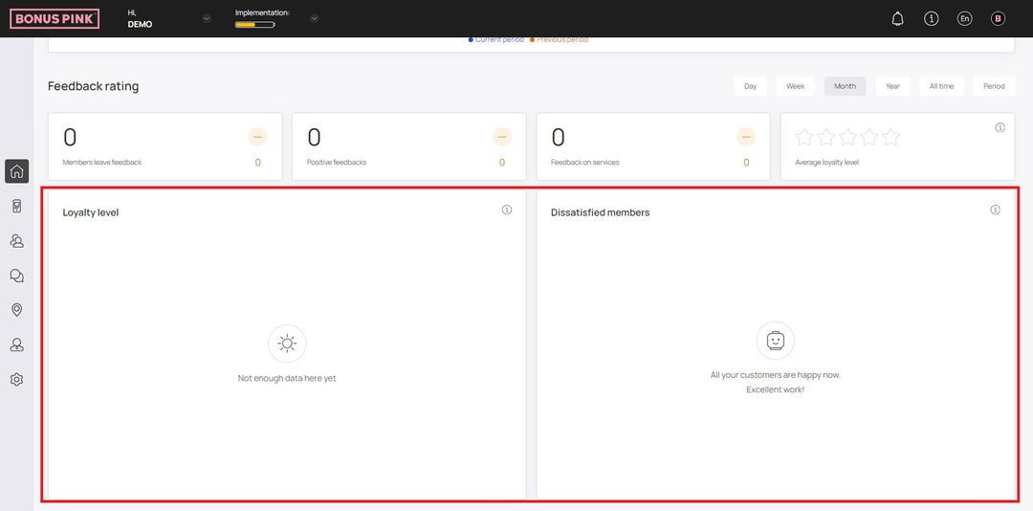Click the Dissatisfied members card title
This screenshot has width=1033, height=511.
coord(600,212)
